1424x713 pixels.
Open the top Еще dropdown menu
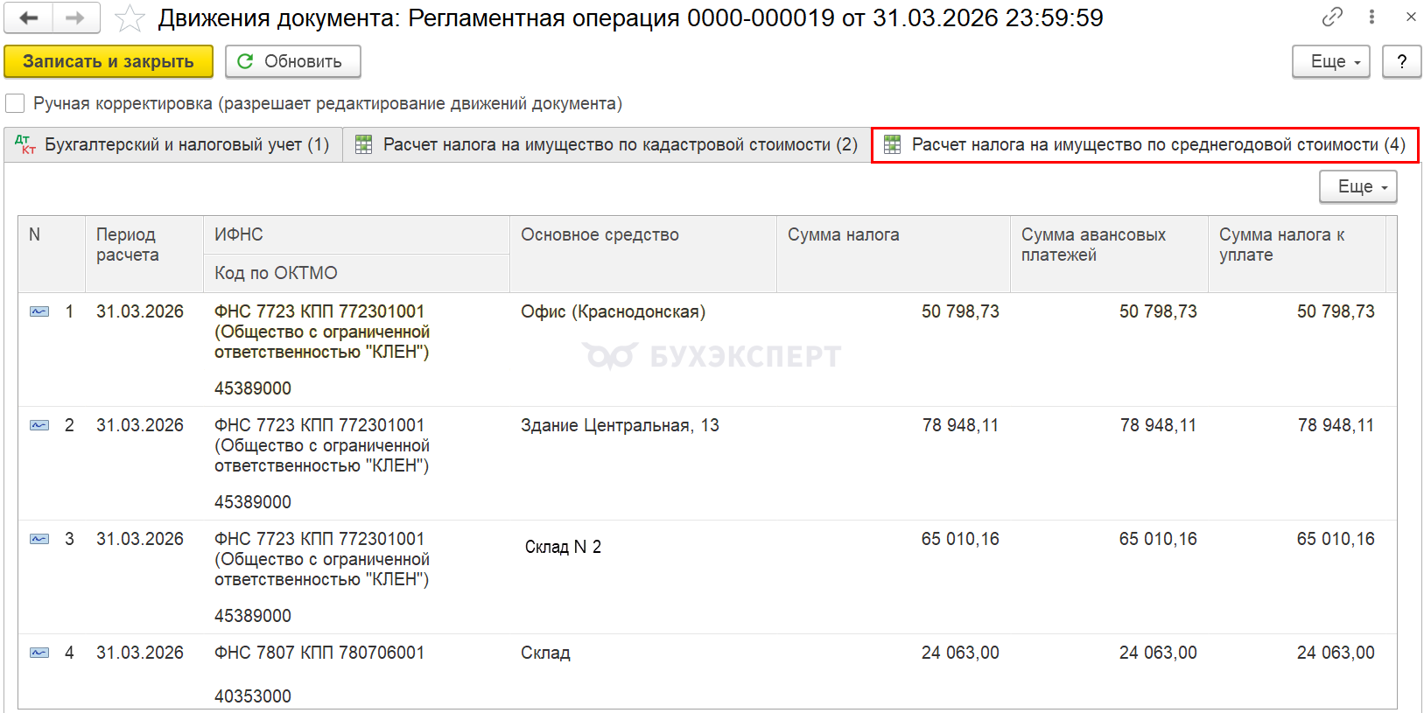1330,61
